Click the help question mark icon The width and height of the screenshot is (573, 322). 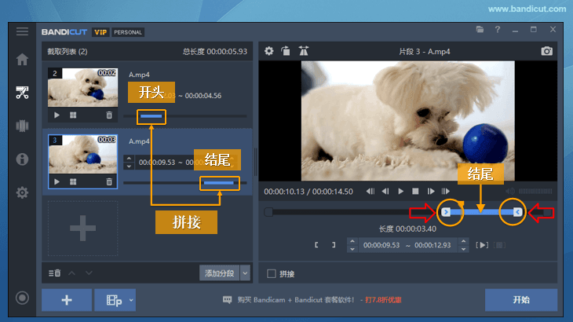tap(497, 30)
